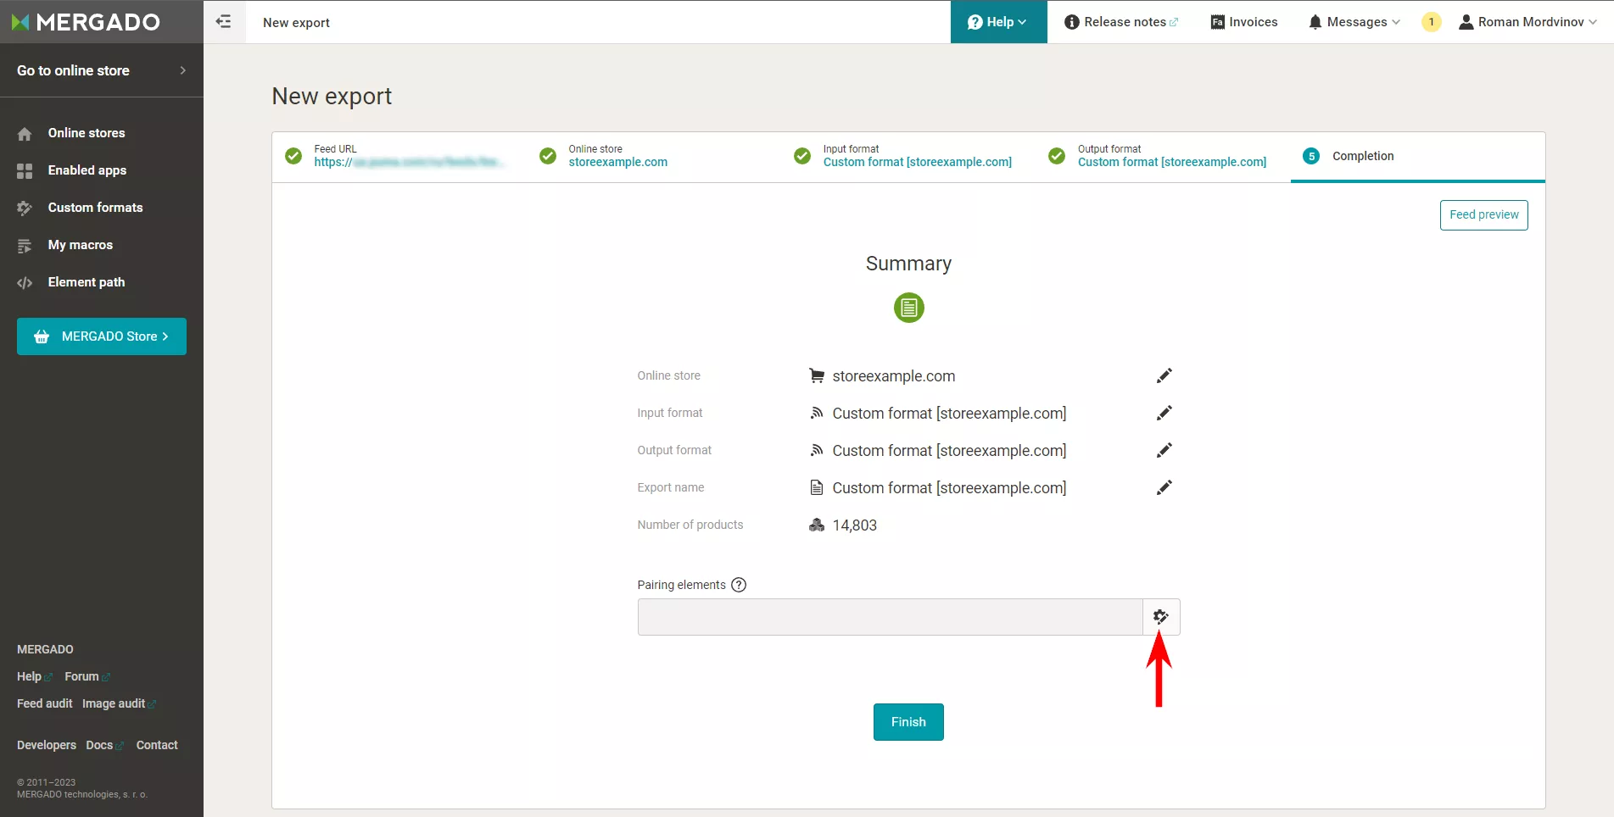The image size is (1614, 817).
Task: Open Pairing elements help question mark
Action: [739, 585]
